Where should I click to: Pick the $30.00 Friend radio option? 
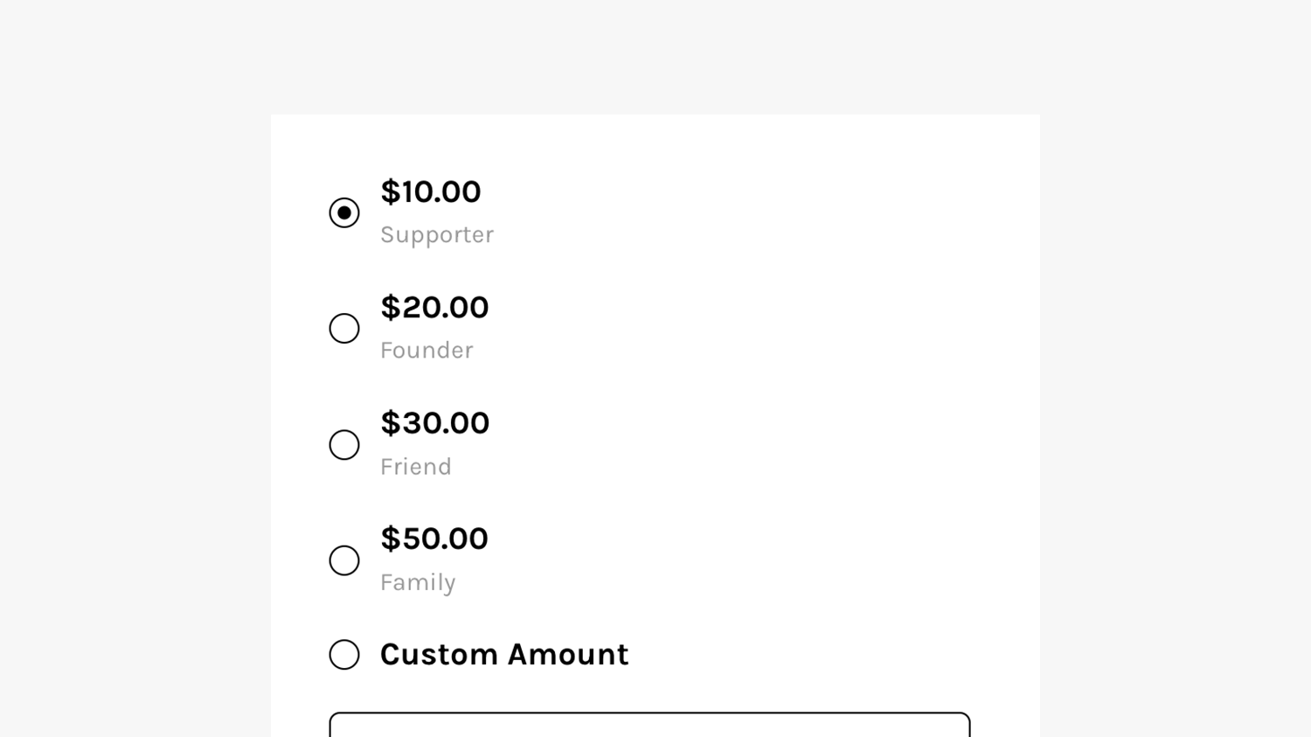pos(344,445)
